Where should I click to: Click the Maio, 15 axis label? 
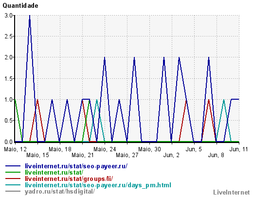pyautogui.click(x=37, y=155)
